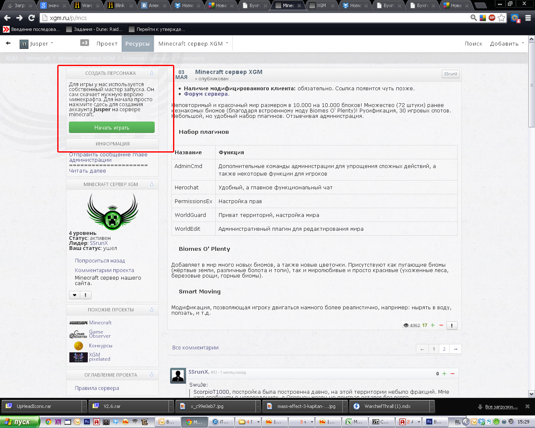
Task: Click the site's back arrow beside Jusper avatar
Action: pyautogui.click(x=8, y=43)
